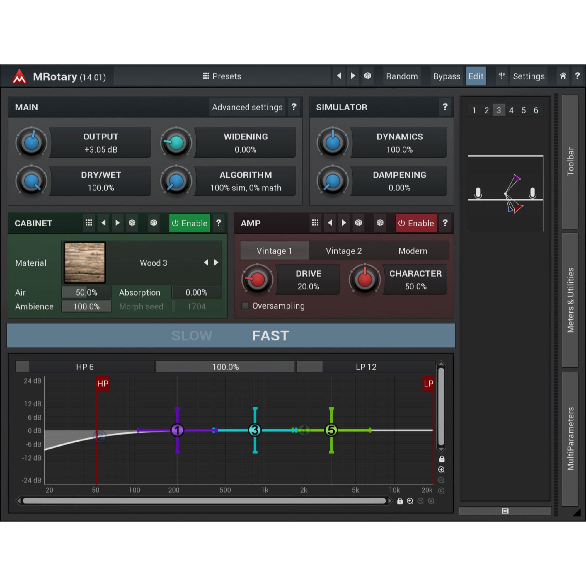This screenshot has width=586, height=586.
Task: Click the channel mode icon left of Settings
Action: (502, 76)
